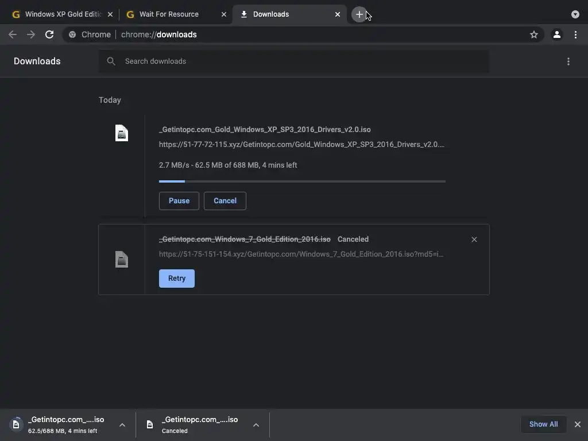The width and height of the screenshot is (588, 441).
Task: Click the Windows XP download progress bar
Action: tap(302, 181)
